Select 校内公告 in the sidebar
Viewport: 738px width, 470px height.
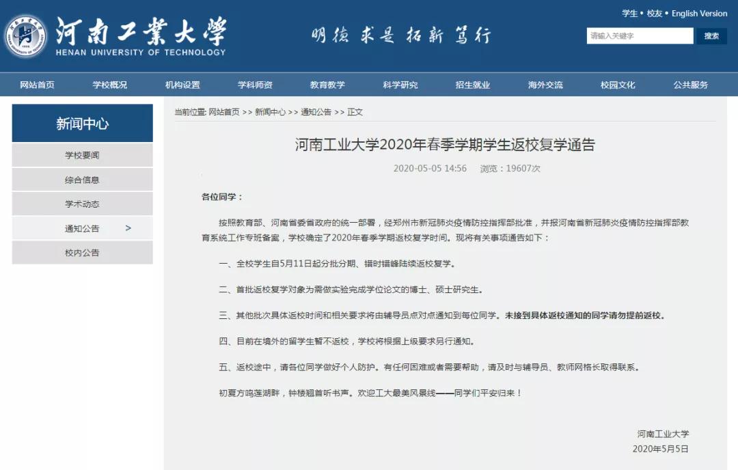tap(83, 253)
